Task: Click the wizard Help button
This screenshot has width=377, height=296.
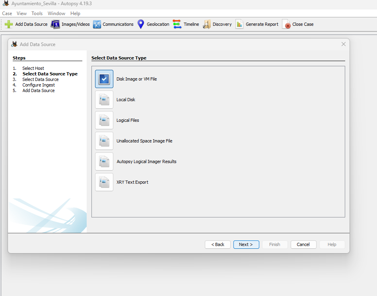Action: click(332, 244)
